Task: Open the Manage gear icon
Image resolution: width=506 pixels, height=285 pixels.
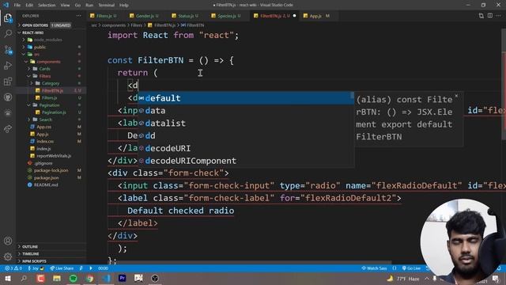Action: point(8,256)
